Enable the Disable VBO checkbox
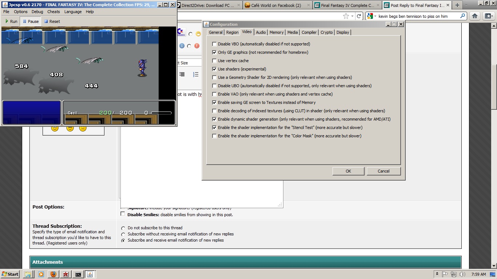The height and width of the screenshot is (279, 497). 214,44
